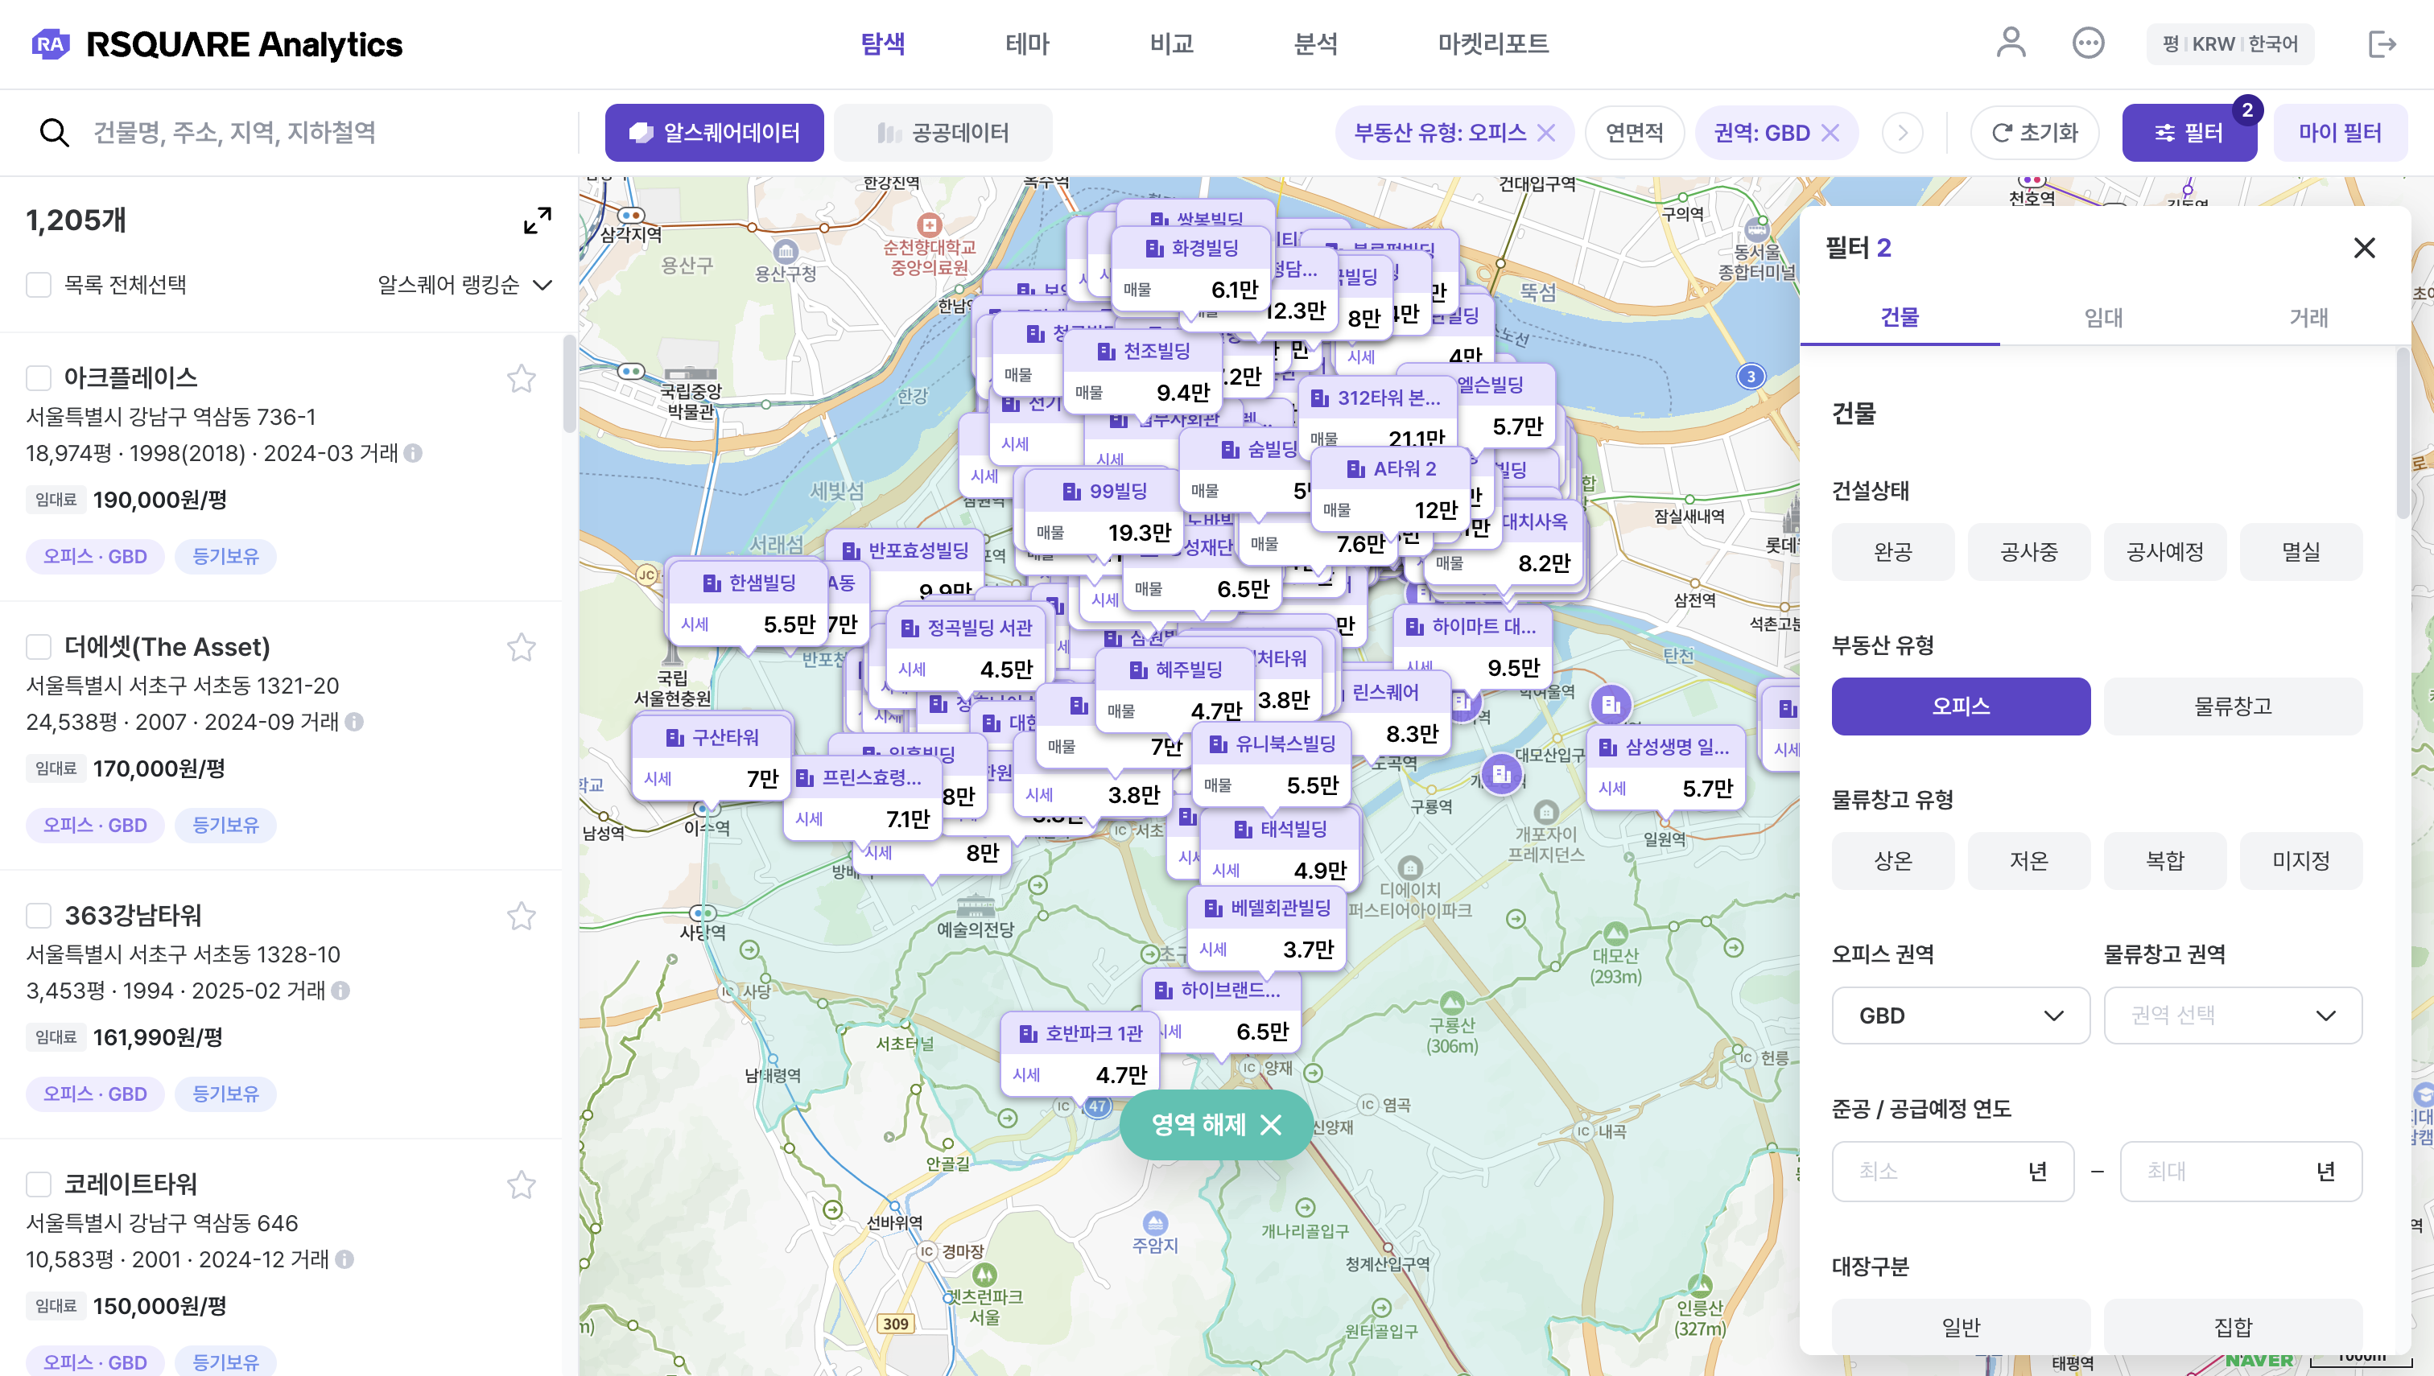Expand the building list panel icon
Screen dimensions: 2434x1376
537,220
